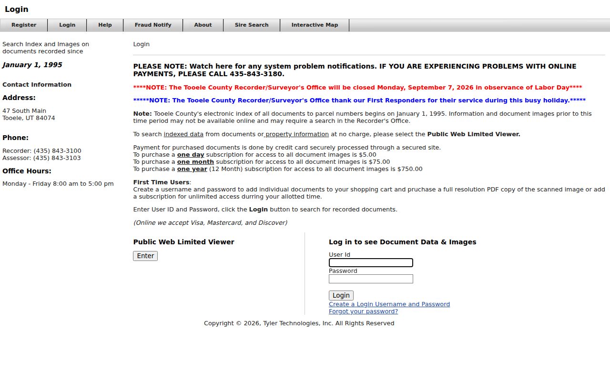Click the 'PLEASE NOTE' system problem notice
Viewport: 610px width, 381px height.
click(355, 70)
